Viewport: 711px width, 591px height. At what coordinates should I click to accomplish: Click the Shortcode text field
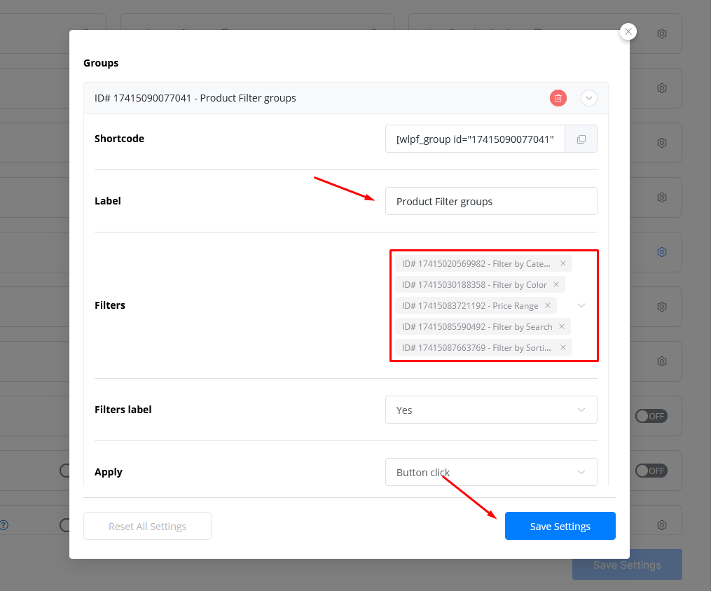tap(475, 139)
